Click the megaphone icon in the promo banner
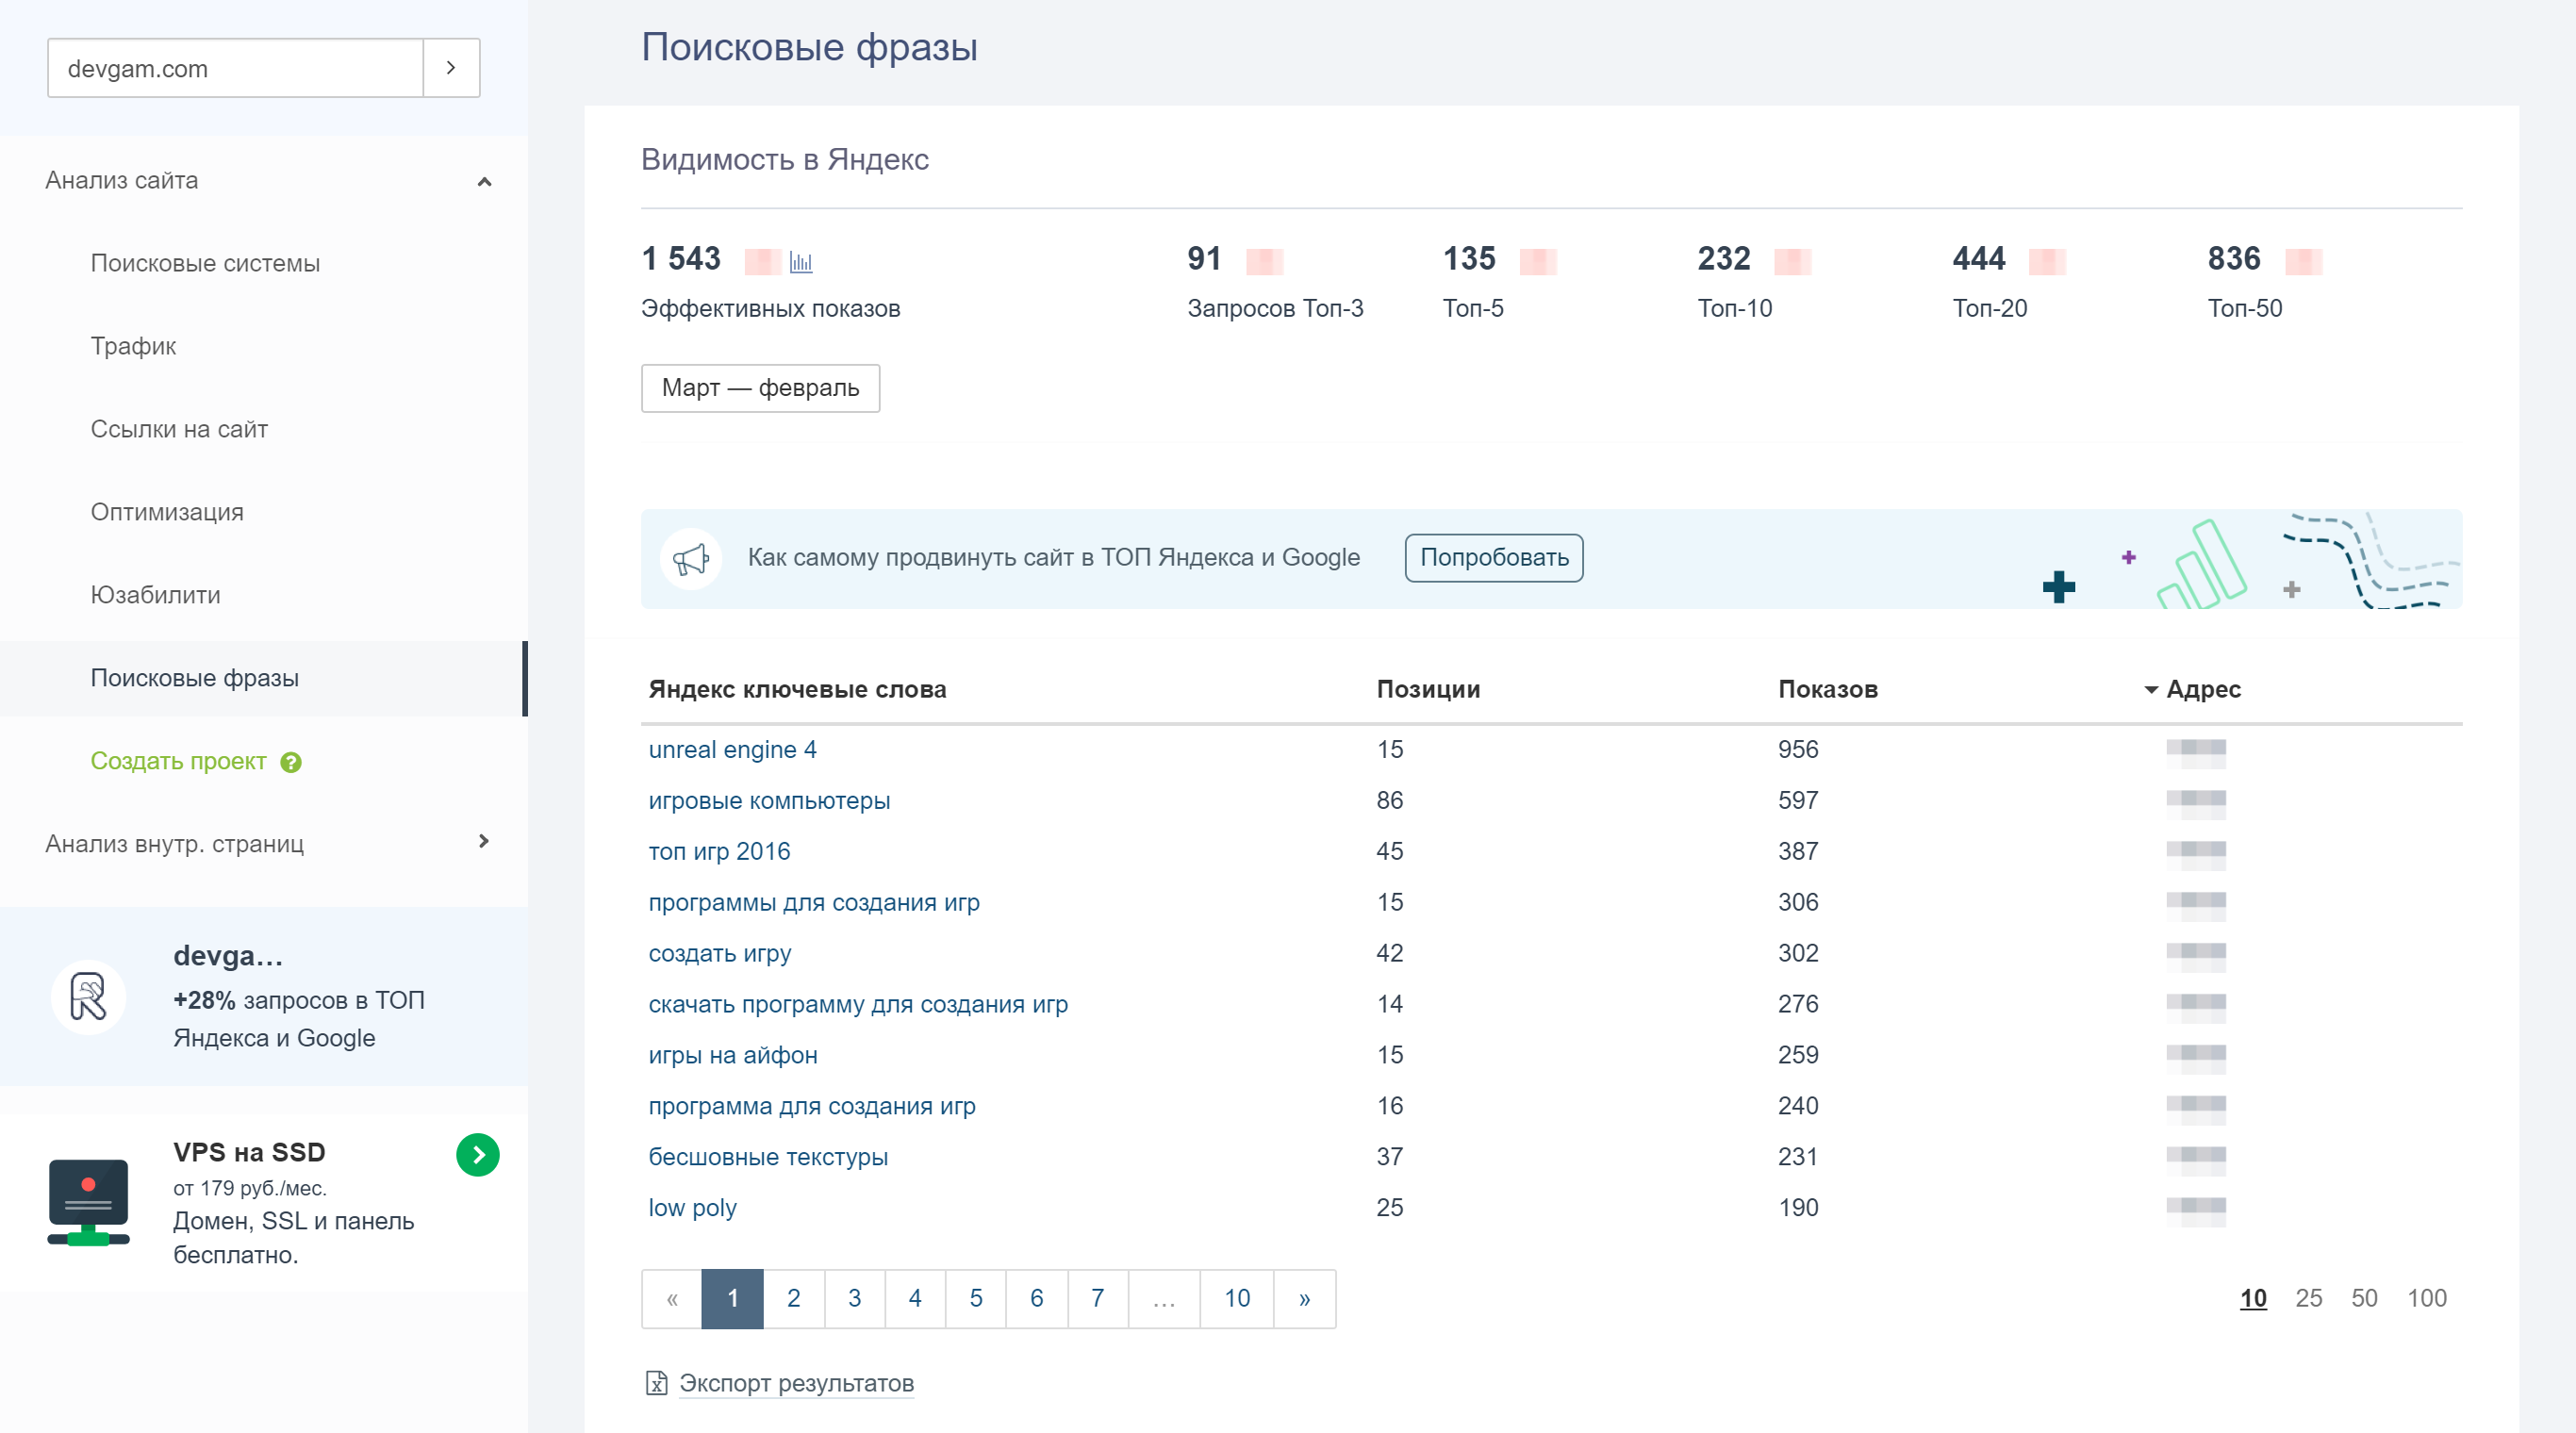The width and height of the screenshot is (2576, 1433). [691, 558]
